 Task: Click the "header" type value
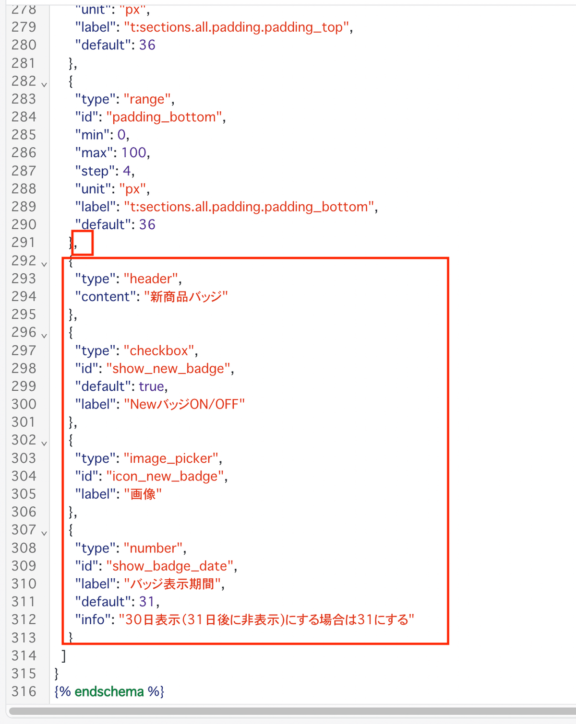(x=151, y=279)
